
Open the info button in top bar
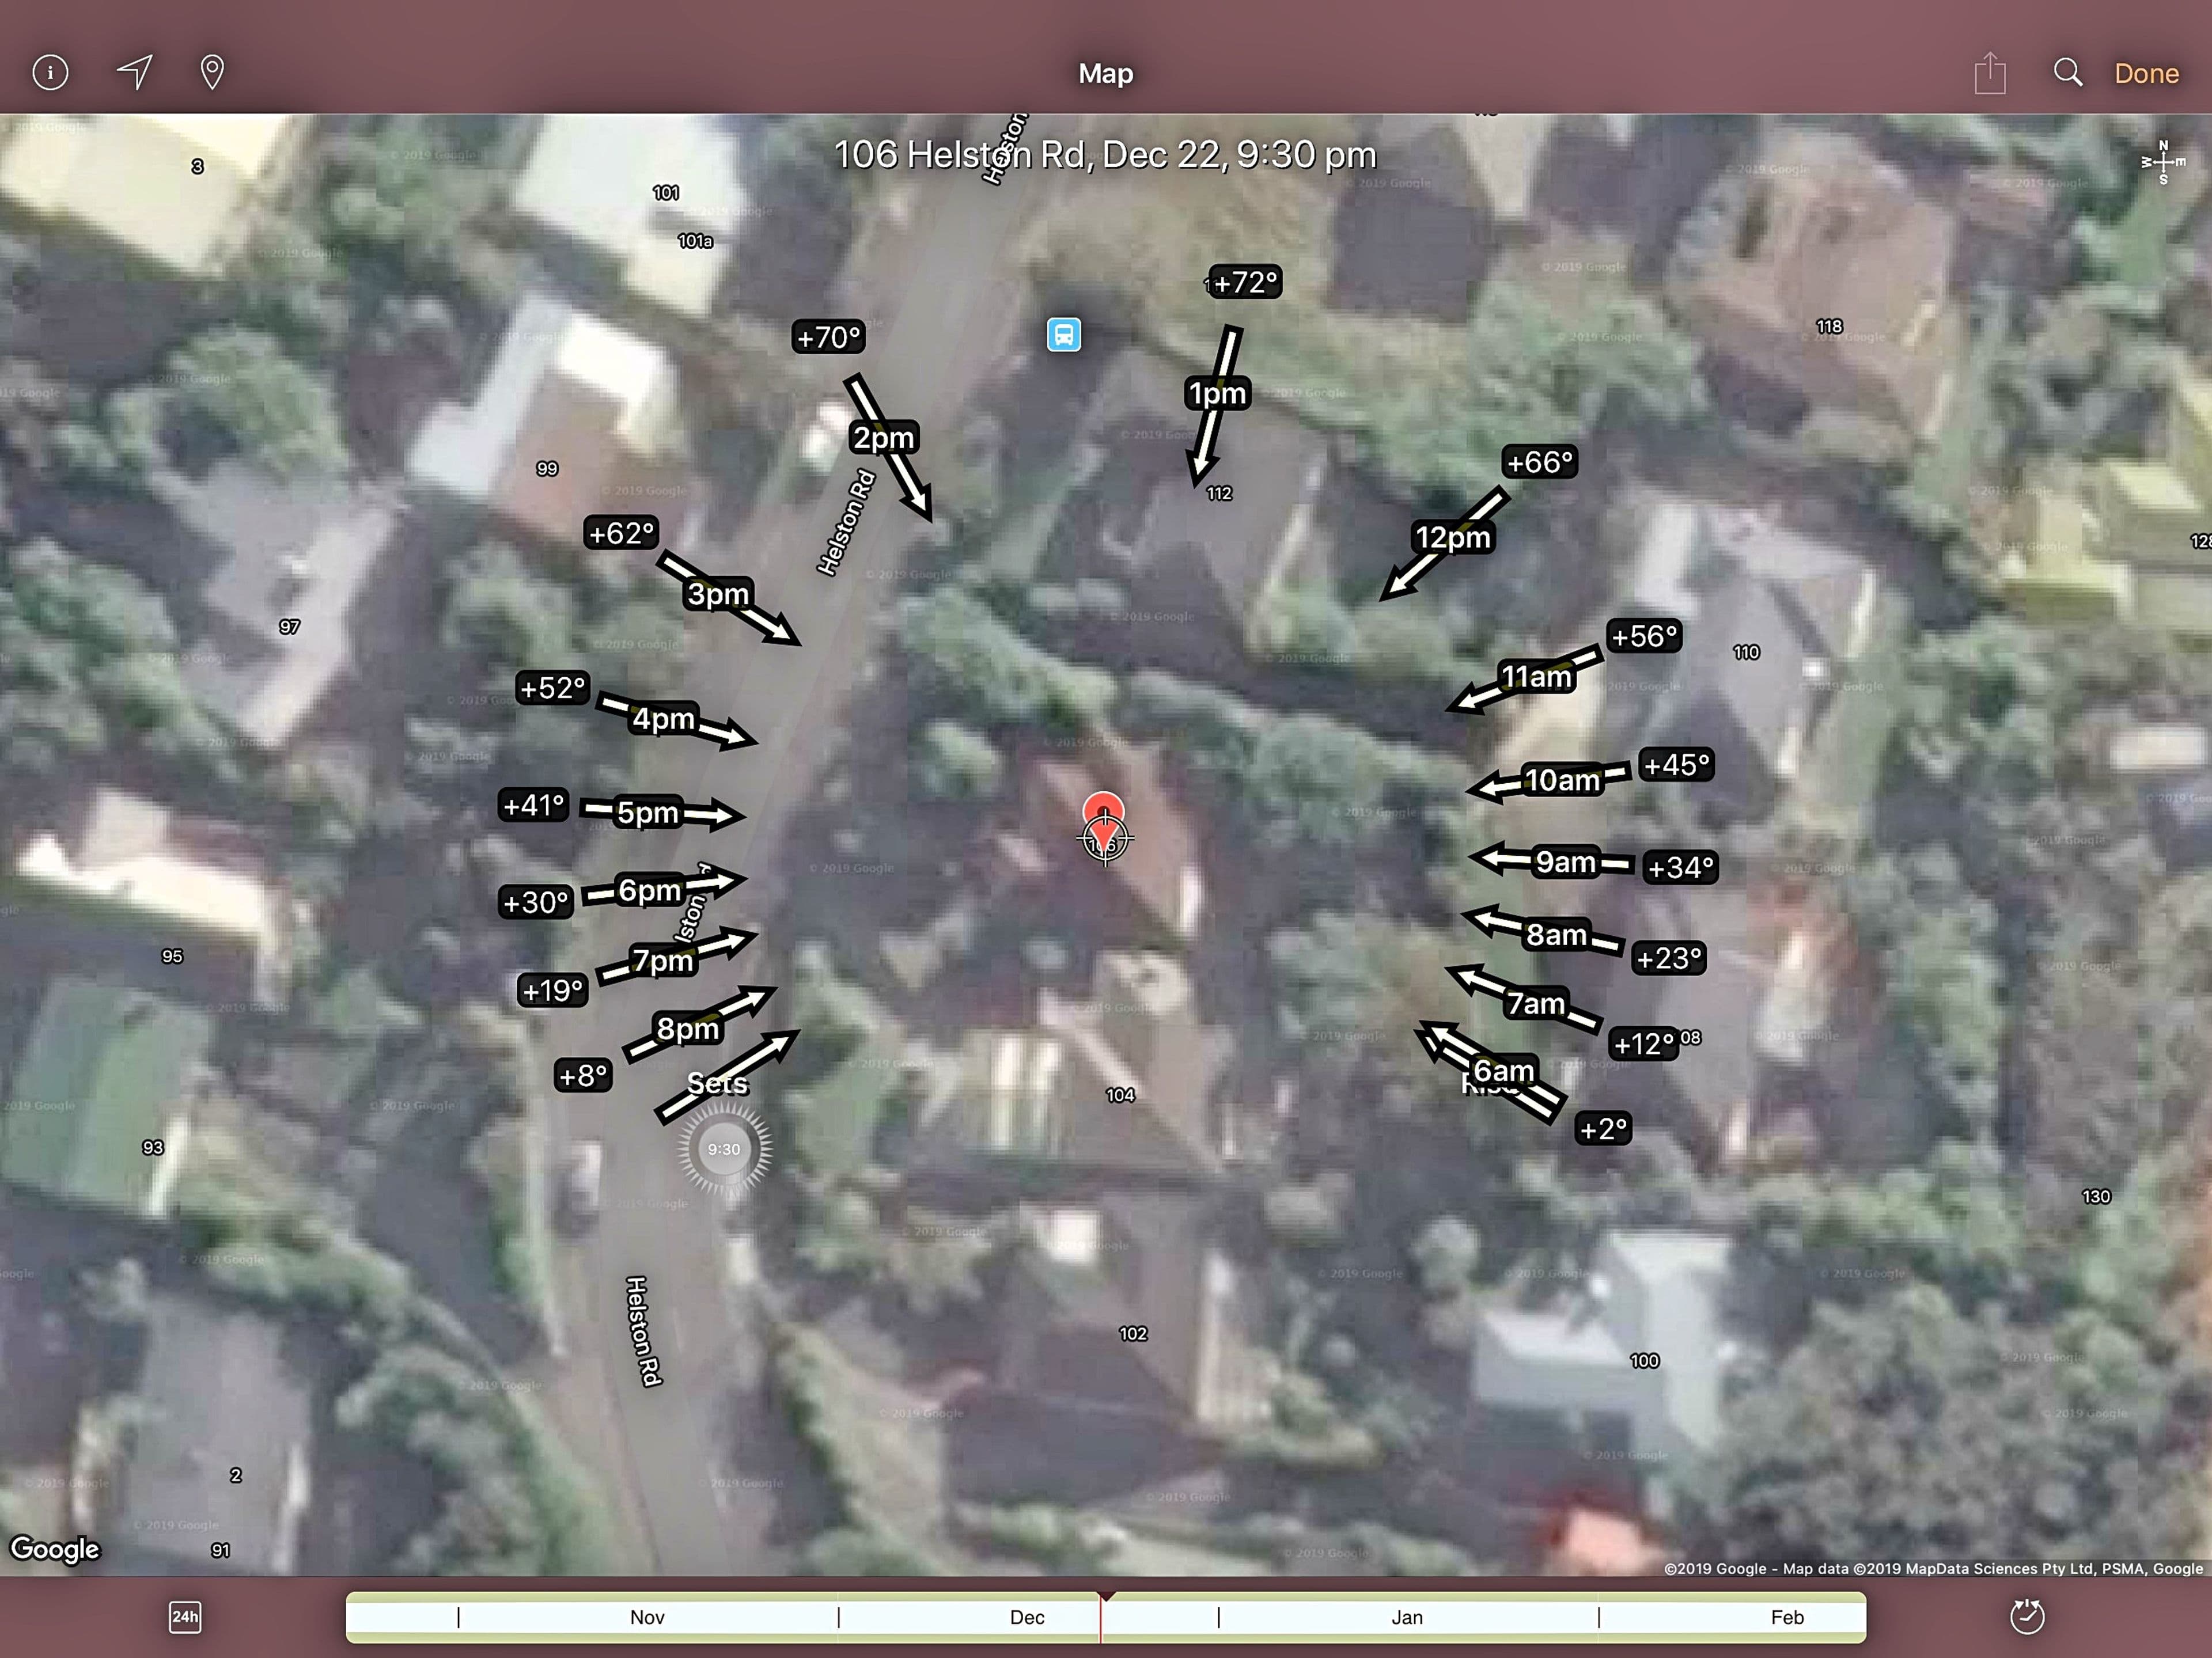tap(50, 72)
